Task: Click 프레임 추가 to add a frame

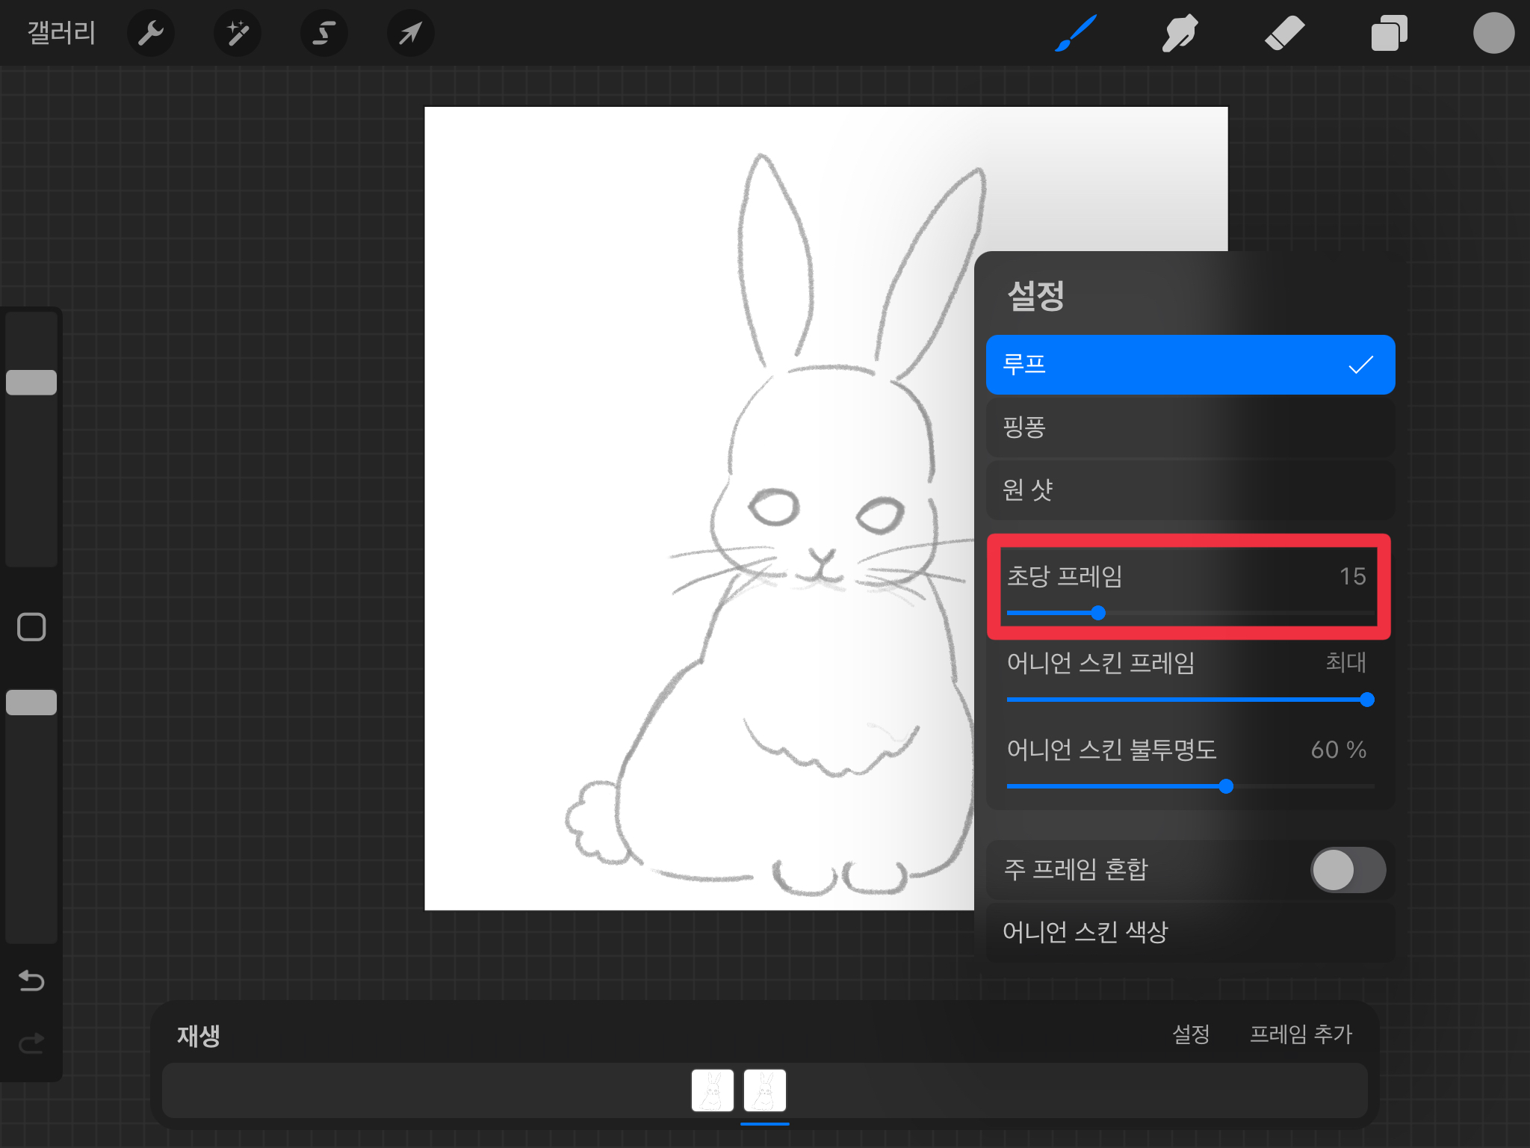Action: pos(1301,1034)
